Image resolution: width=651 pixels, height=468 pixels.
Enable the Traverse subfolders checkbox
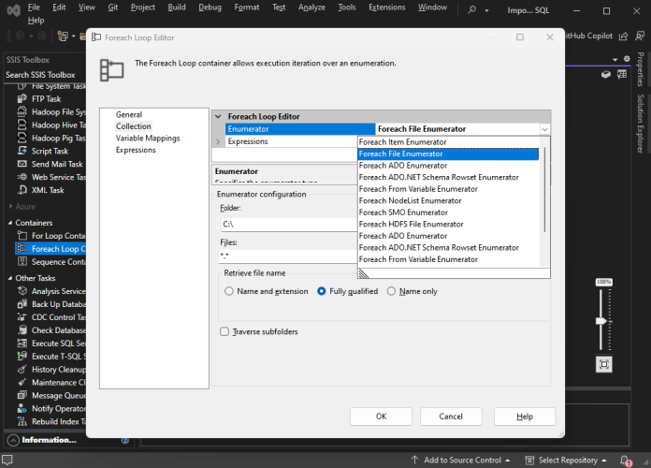(224, 331)
